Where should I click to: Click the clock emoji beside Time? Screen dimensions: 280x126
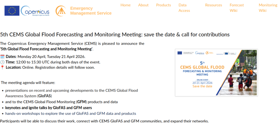tap(2, 62)
